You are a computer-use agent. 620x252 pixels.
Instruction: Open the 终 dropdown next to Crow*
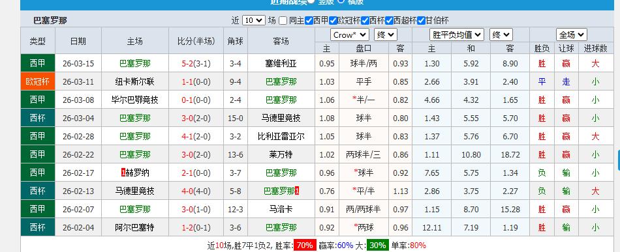[x=386, y=35]
